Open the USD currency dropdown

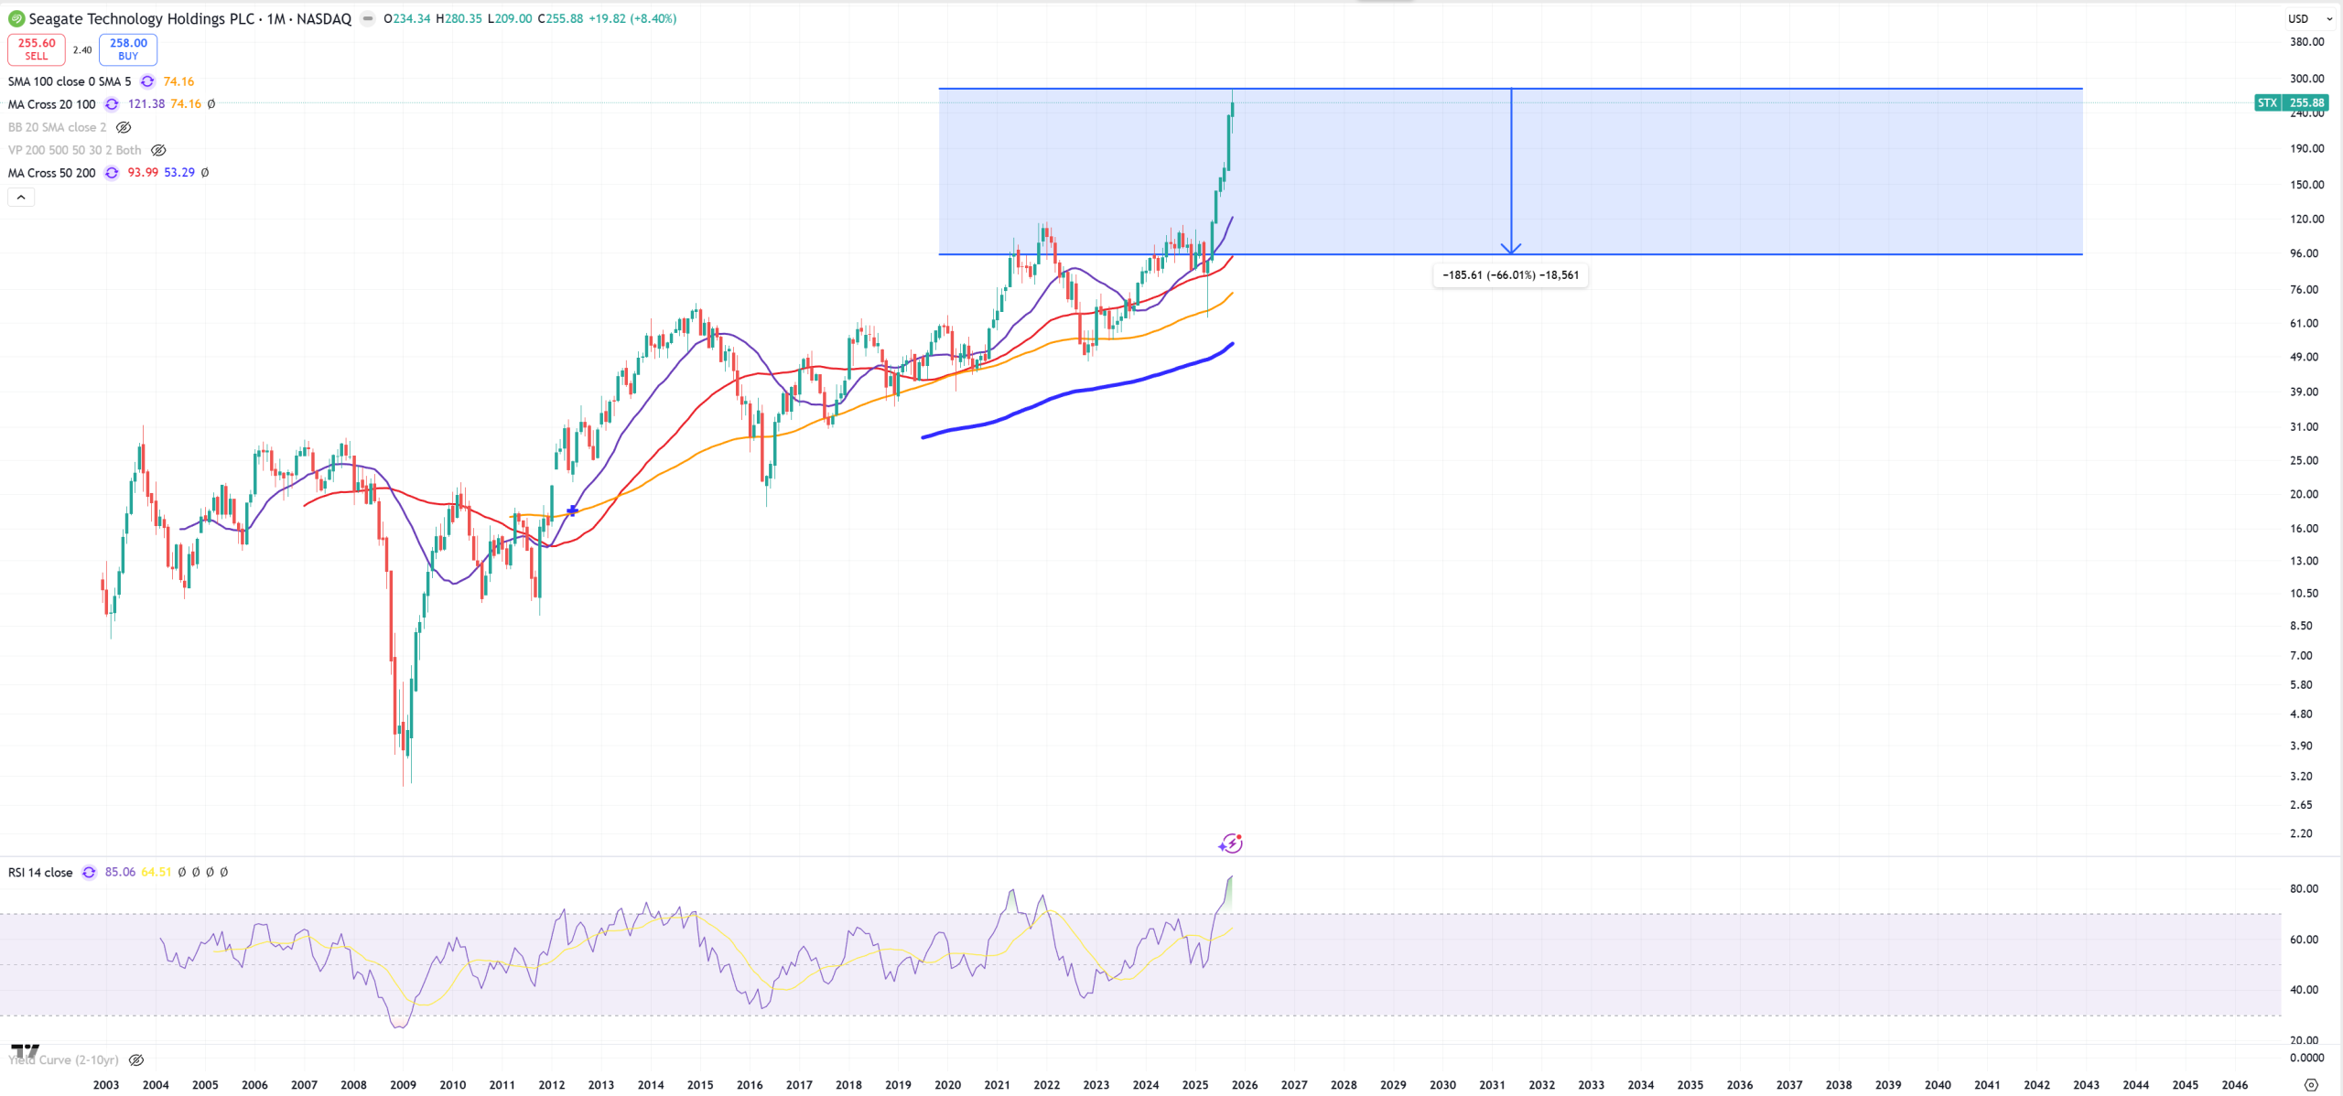click(2309, 18)
